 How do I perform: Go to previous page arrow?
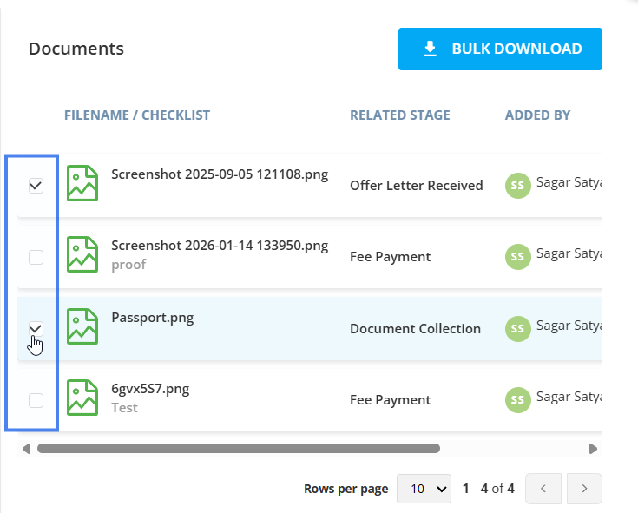543,489
